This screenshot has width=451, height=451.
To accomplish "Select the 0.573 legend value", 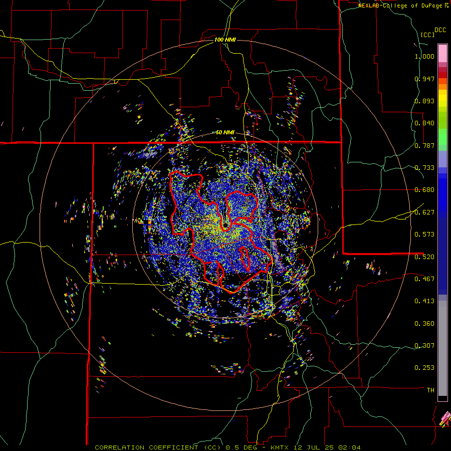I will click(424, 235).
